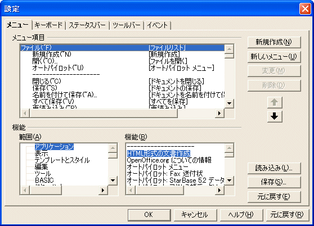314x226 pixels.
Task: Open the ツールバー tab
Action: [x=127, y=25]
